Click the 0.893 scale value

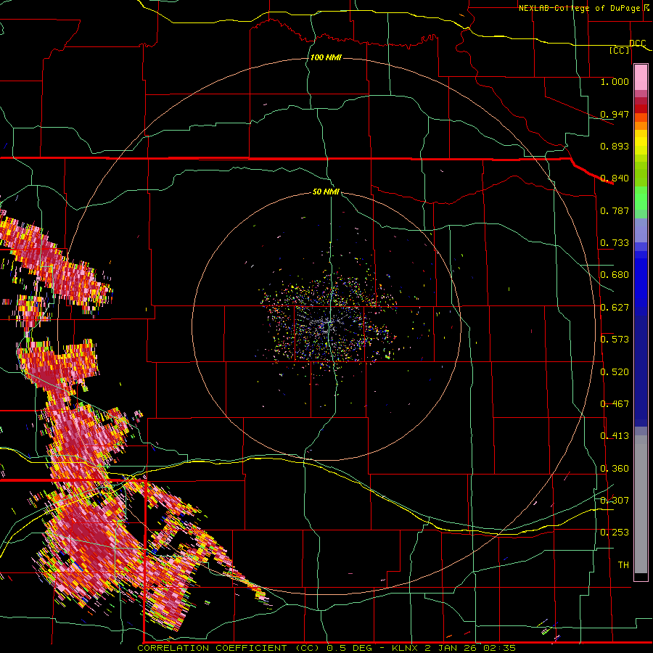(615, 146)
